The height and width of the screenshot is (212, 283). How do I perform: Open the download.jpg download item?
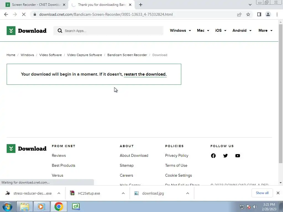(149, 193)
